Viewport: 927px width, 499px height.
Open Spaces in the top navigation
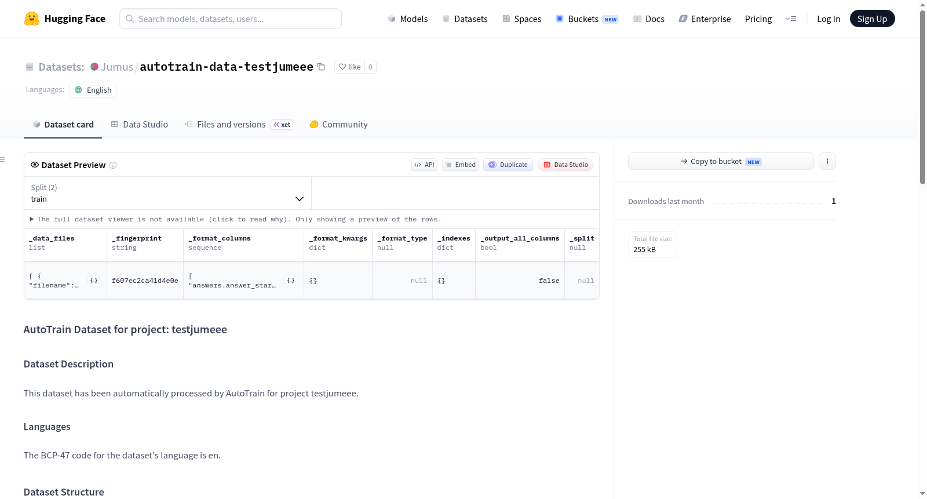tap(522, 19)
